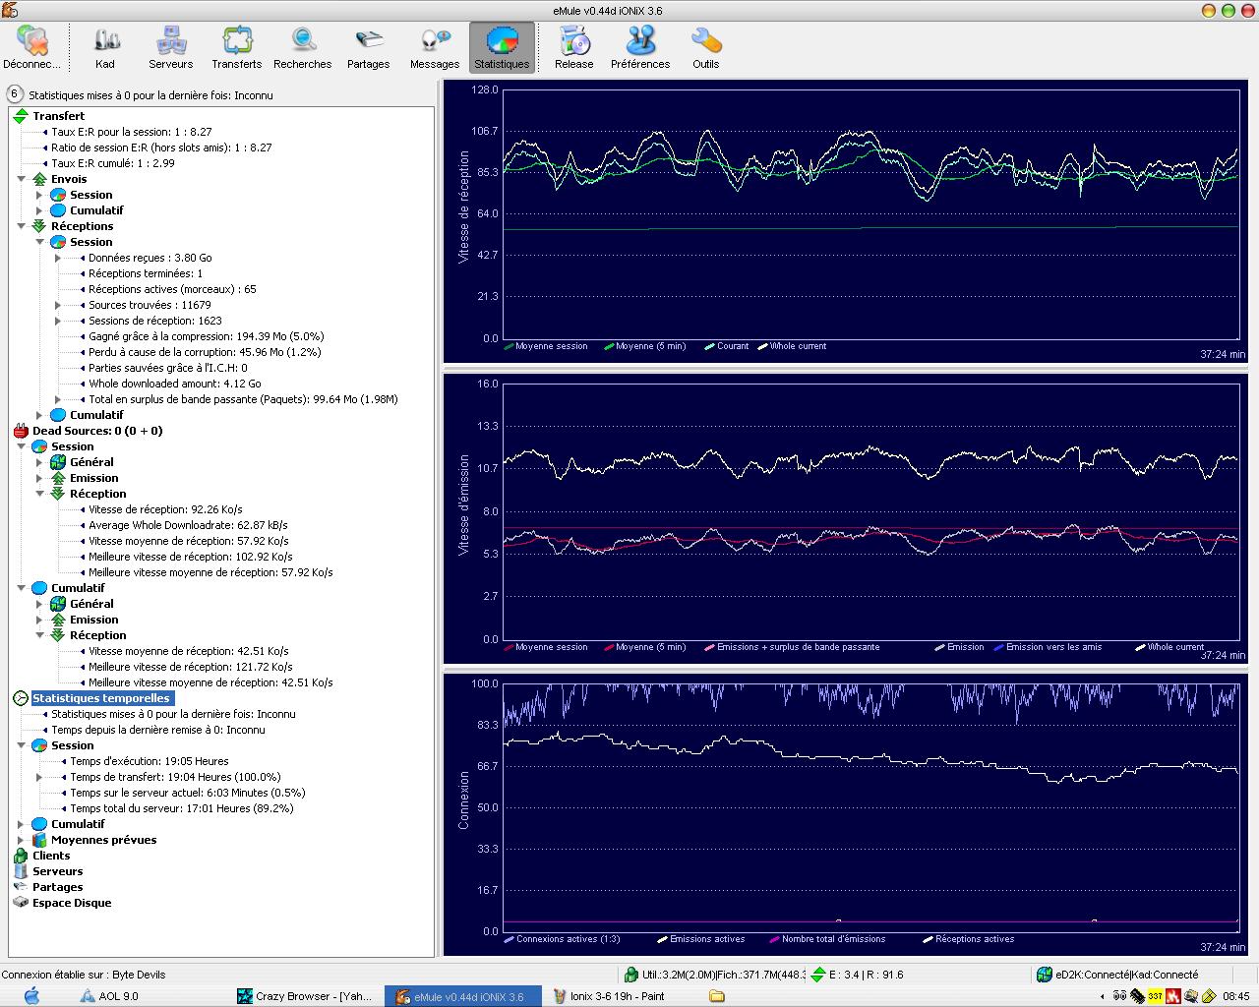Viewport: 1259px width, 1007px height.
Task: Select the Dead Sources: 0 (0 + 0) row
Action: tap(97, 431)
